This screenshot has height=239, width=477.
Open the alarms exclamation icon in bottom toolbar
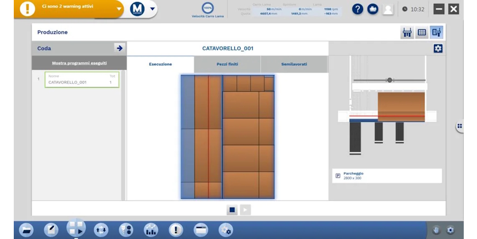(x=176, y=229)
